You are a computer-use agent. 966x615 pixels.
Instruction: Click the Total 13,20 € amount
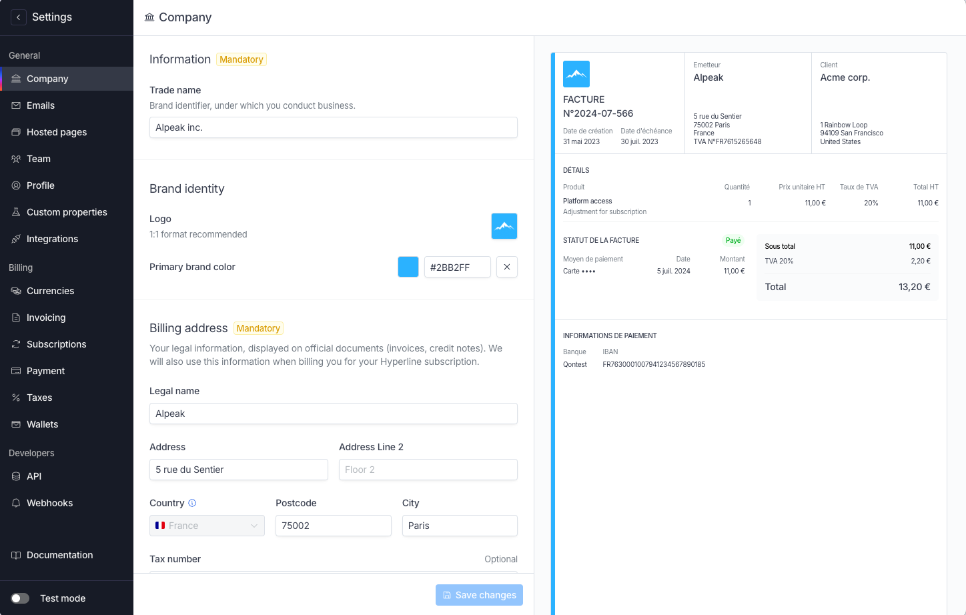(x=914, y=287)
